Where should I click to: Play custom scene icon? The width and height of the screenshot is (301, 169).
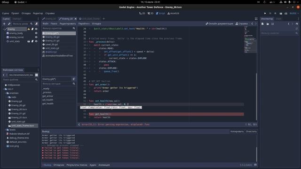(x=286, y=14)
